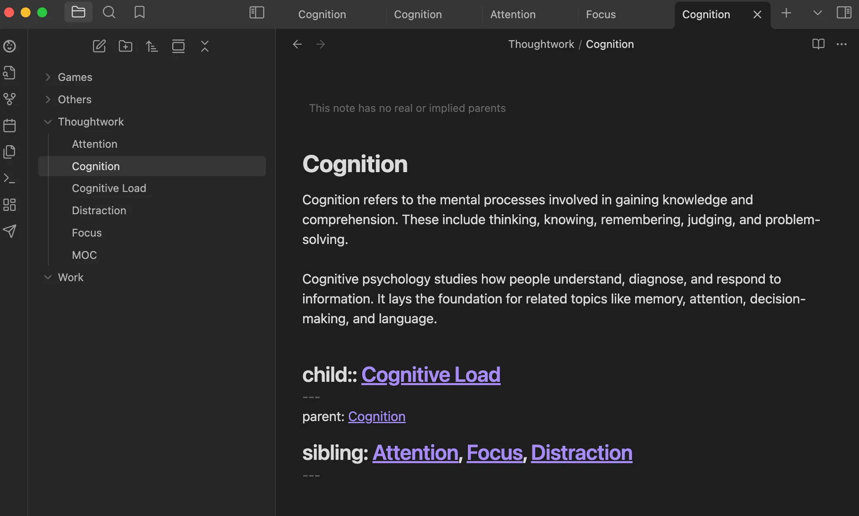859x516 pixels.
Task: Open the command palette terminal icon
Action: pos(9,178)
